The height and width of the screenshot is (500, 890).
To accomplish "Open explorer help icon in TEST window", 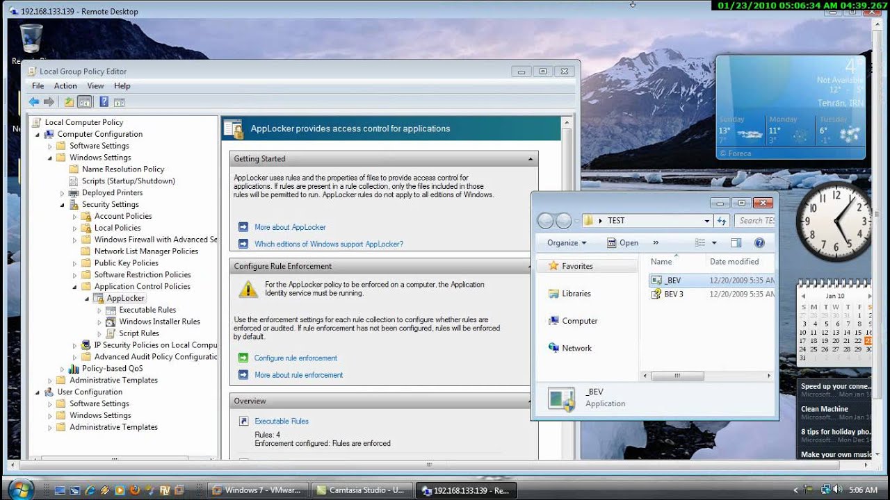I will pos(759,243).
